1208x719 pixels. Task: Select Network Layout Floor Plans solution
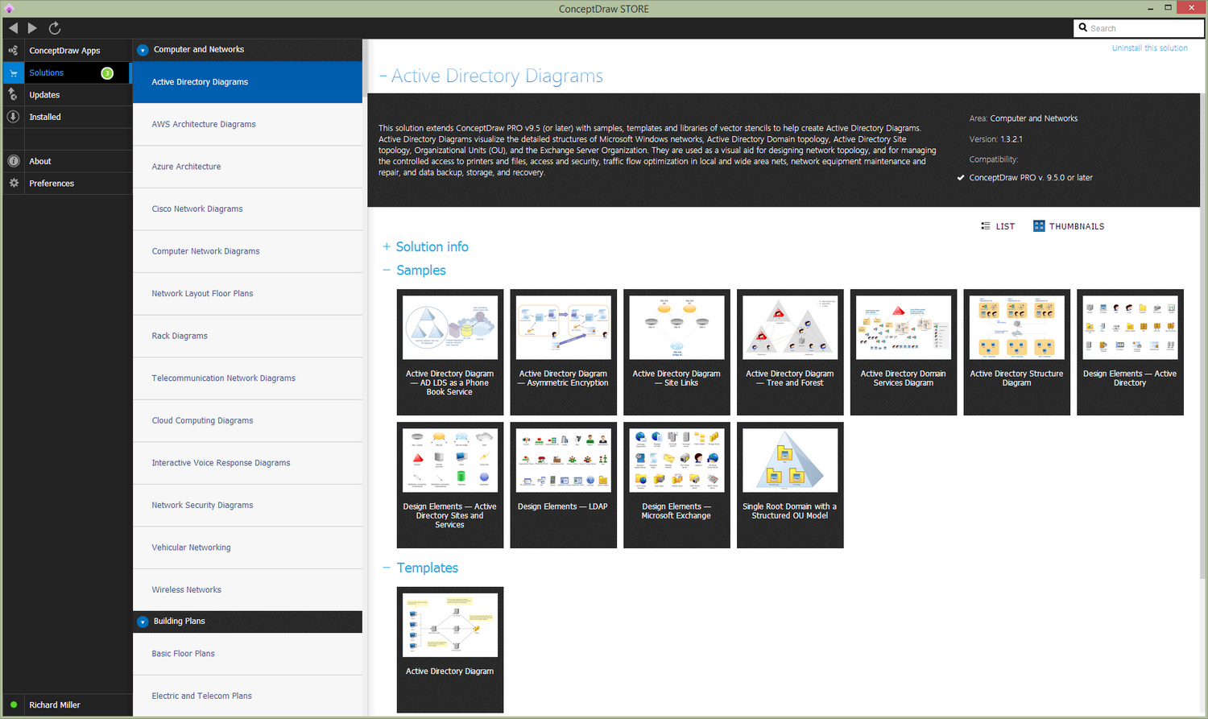pos(247,294)
